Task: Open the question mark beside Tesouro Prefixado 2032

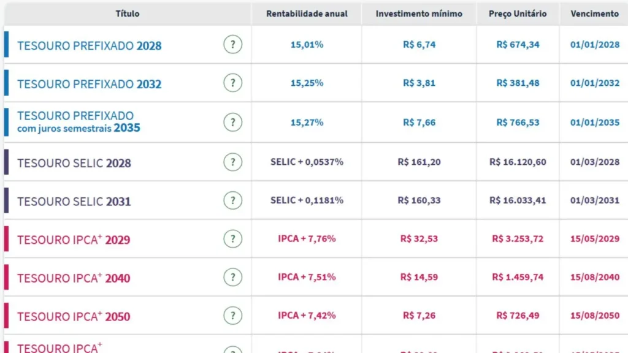Action: [232, 83]
